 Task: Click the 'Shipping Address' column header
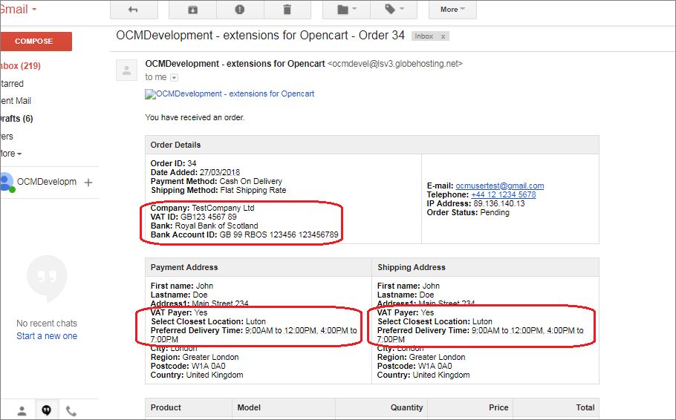click(x=412, y=267)
